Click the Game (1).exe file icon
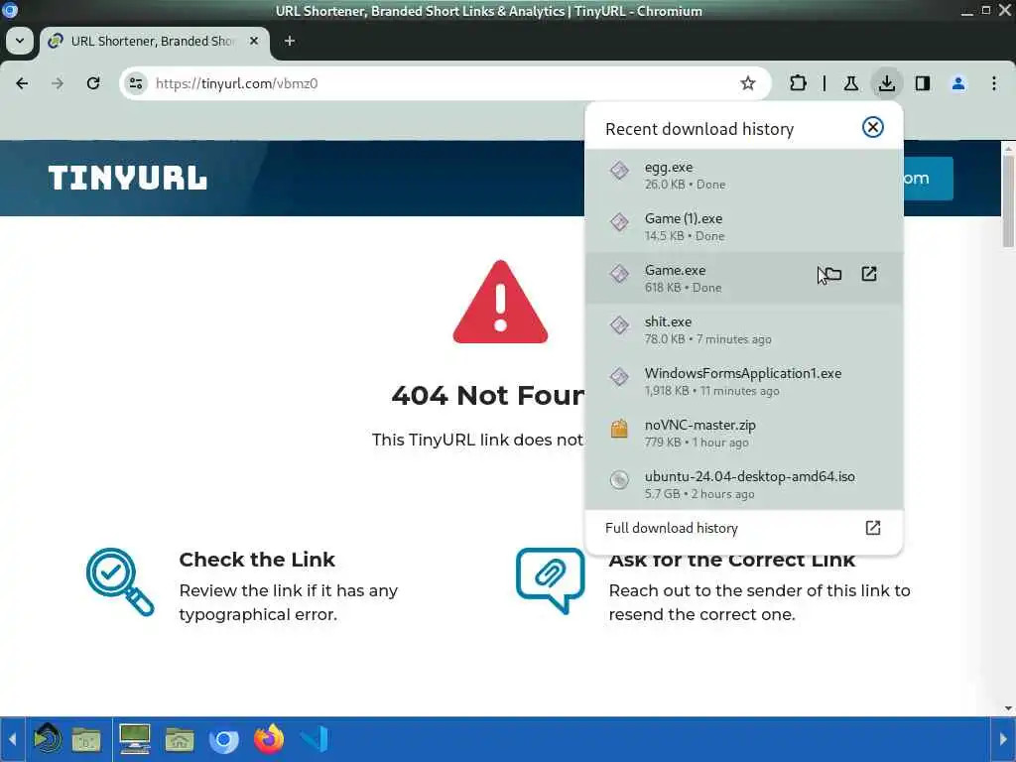Viewport: 1016px width, 762px height. (x=619, y=222)
